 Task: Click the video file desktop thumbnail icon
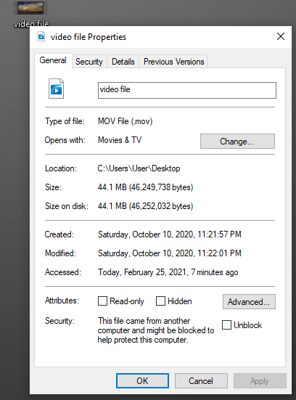coord(30,8)
